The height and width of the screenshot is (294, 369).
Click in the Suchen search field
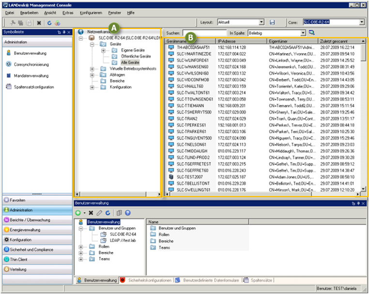click(x=204, y=33)
